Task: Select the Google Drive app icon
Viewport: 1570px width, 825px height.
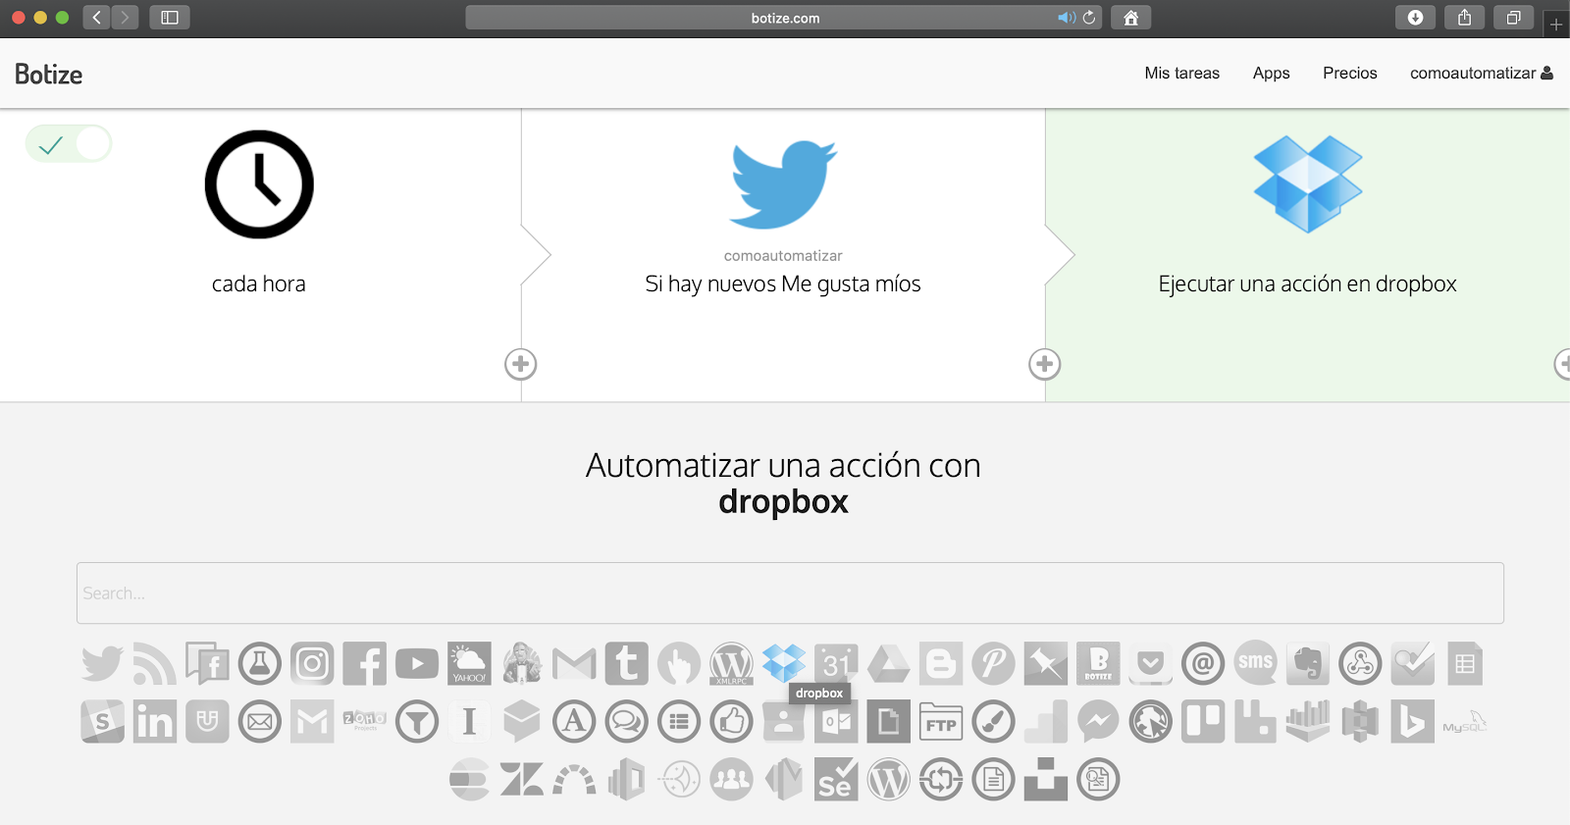Action: 888,664
